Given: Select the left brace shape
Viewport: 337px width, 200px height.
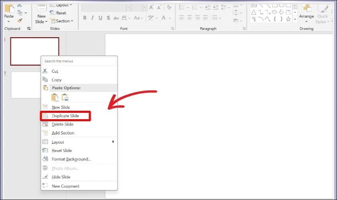Looking at the screenshot, I should pyautogui.click(x=275, y=19).
